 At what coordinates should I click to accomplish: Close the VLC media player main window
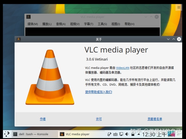click(157, 17)
